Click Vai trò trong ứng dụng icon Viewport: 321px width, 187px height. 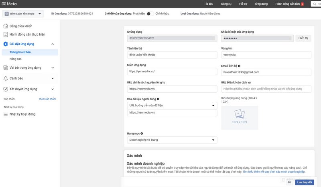[x=6, y=68]
